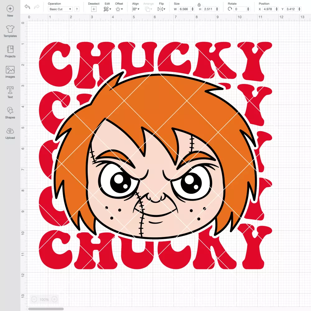Click the Operation help question mark button
311x311 pixels.
77,9
